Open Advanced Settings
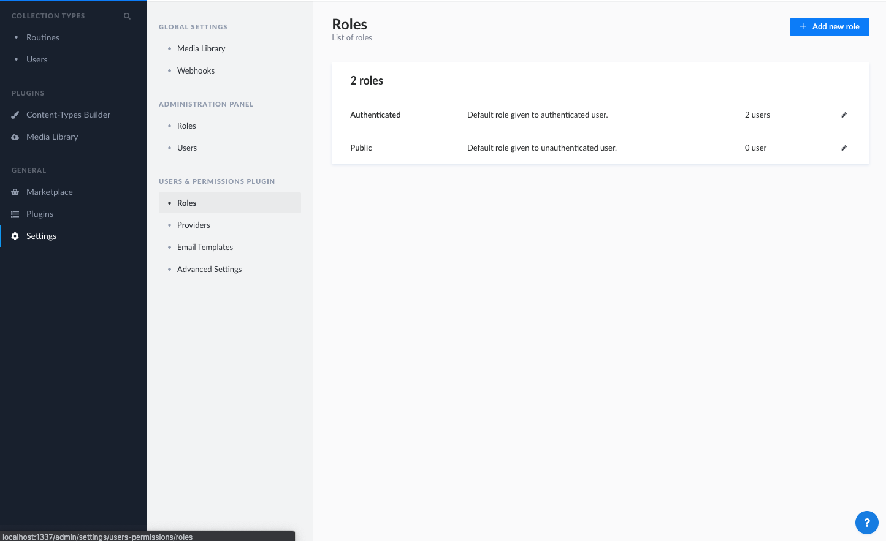Image resolution: width=886 pixels, height=541 pixels. [209, 269]
